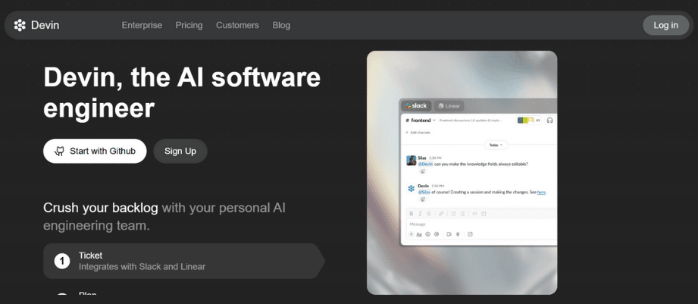Click the GitHub icon in Start button
This screenshot has height=304, width=698.
pos(59,151)
